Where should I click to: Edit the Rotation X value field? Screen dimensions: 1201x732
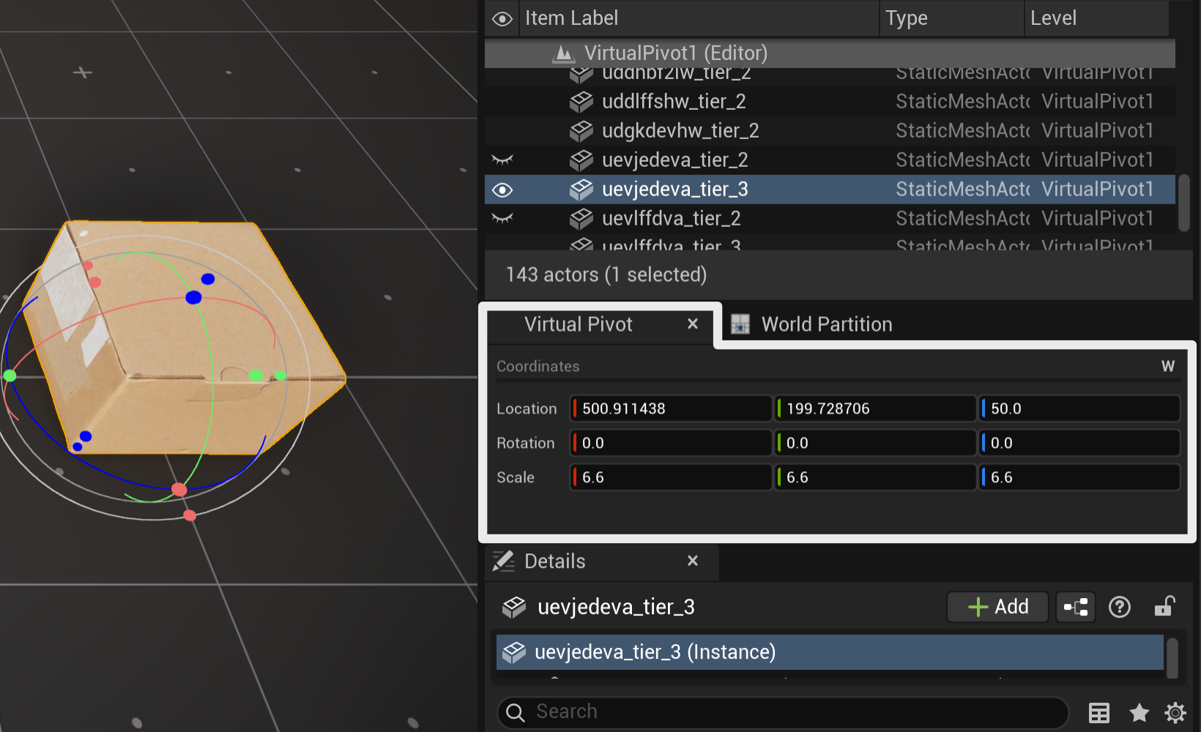click(671, 443)
